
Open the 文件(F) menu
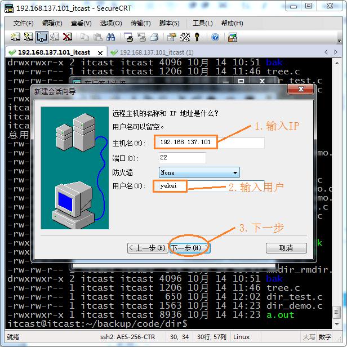24,23
